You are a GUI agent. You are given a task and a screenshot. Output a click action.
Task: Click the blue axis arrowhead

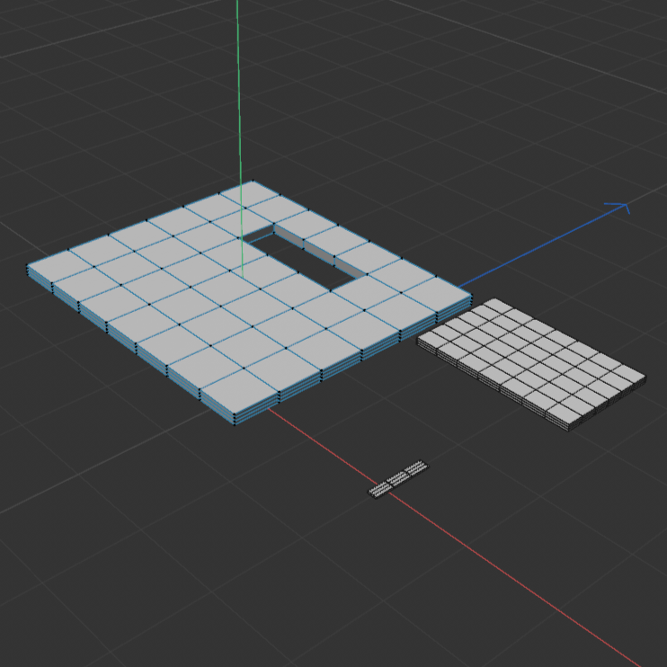click(618, 209)
